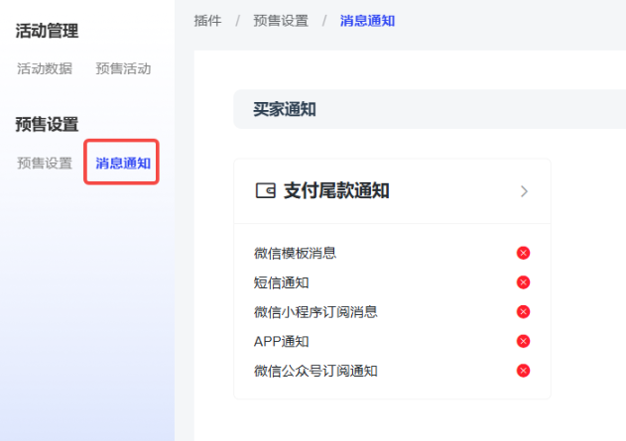Click 插件 in the breadcrumb
The width and height of the screenshot is (626, 441).
(208, 20)
